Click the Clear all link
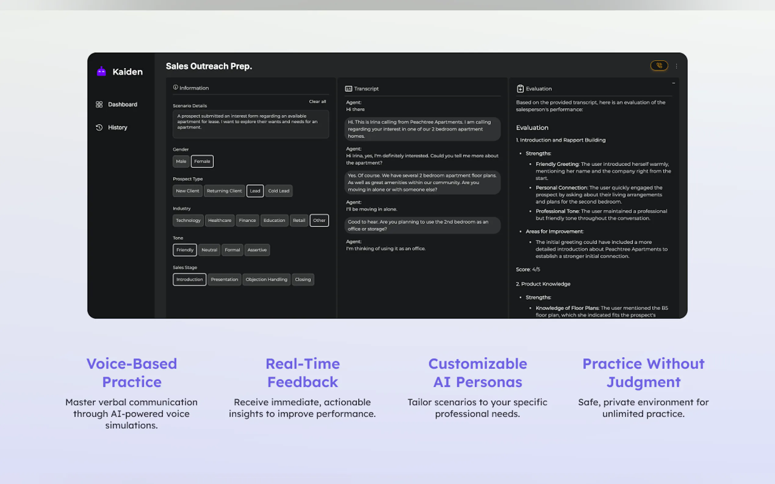Image resolution: width=775 pixels, height=484 pixels. point(317,101)
